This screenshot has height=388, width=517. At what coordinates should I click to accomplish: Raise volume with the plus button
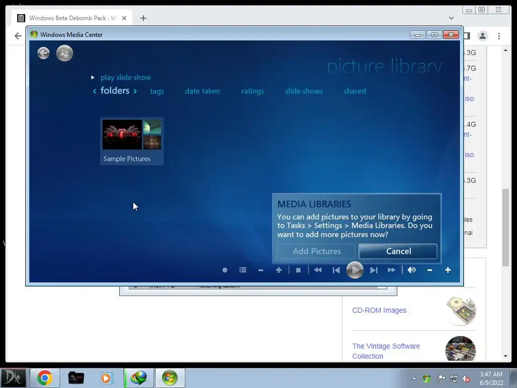tap(448, 270)
